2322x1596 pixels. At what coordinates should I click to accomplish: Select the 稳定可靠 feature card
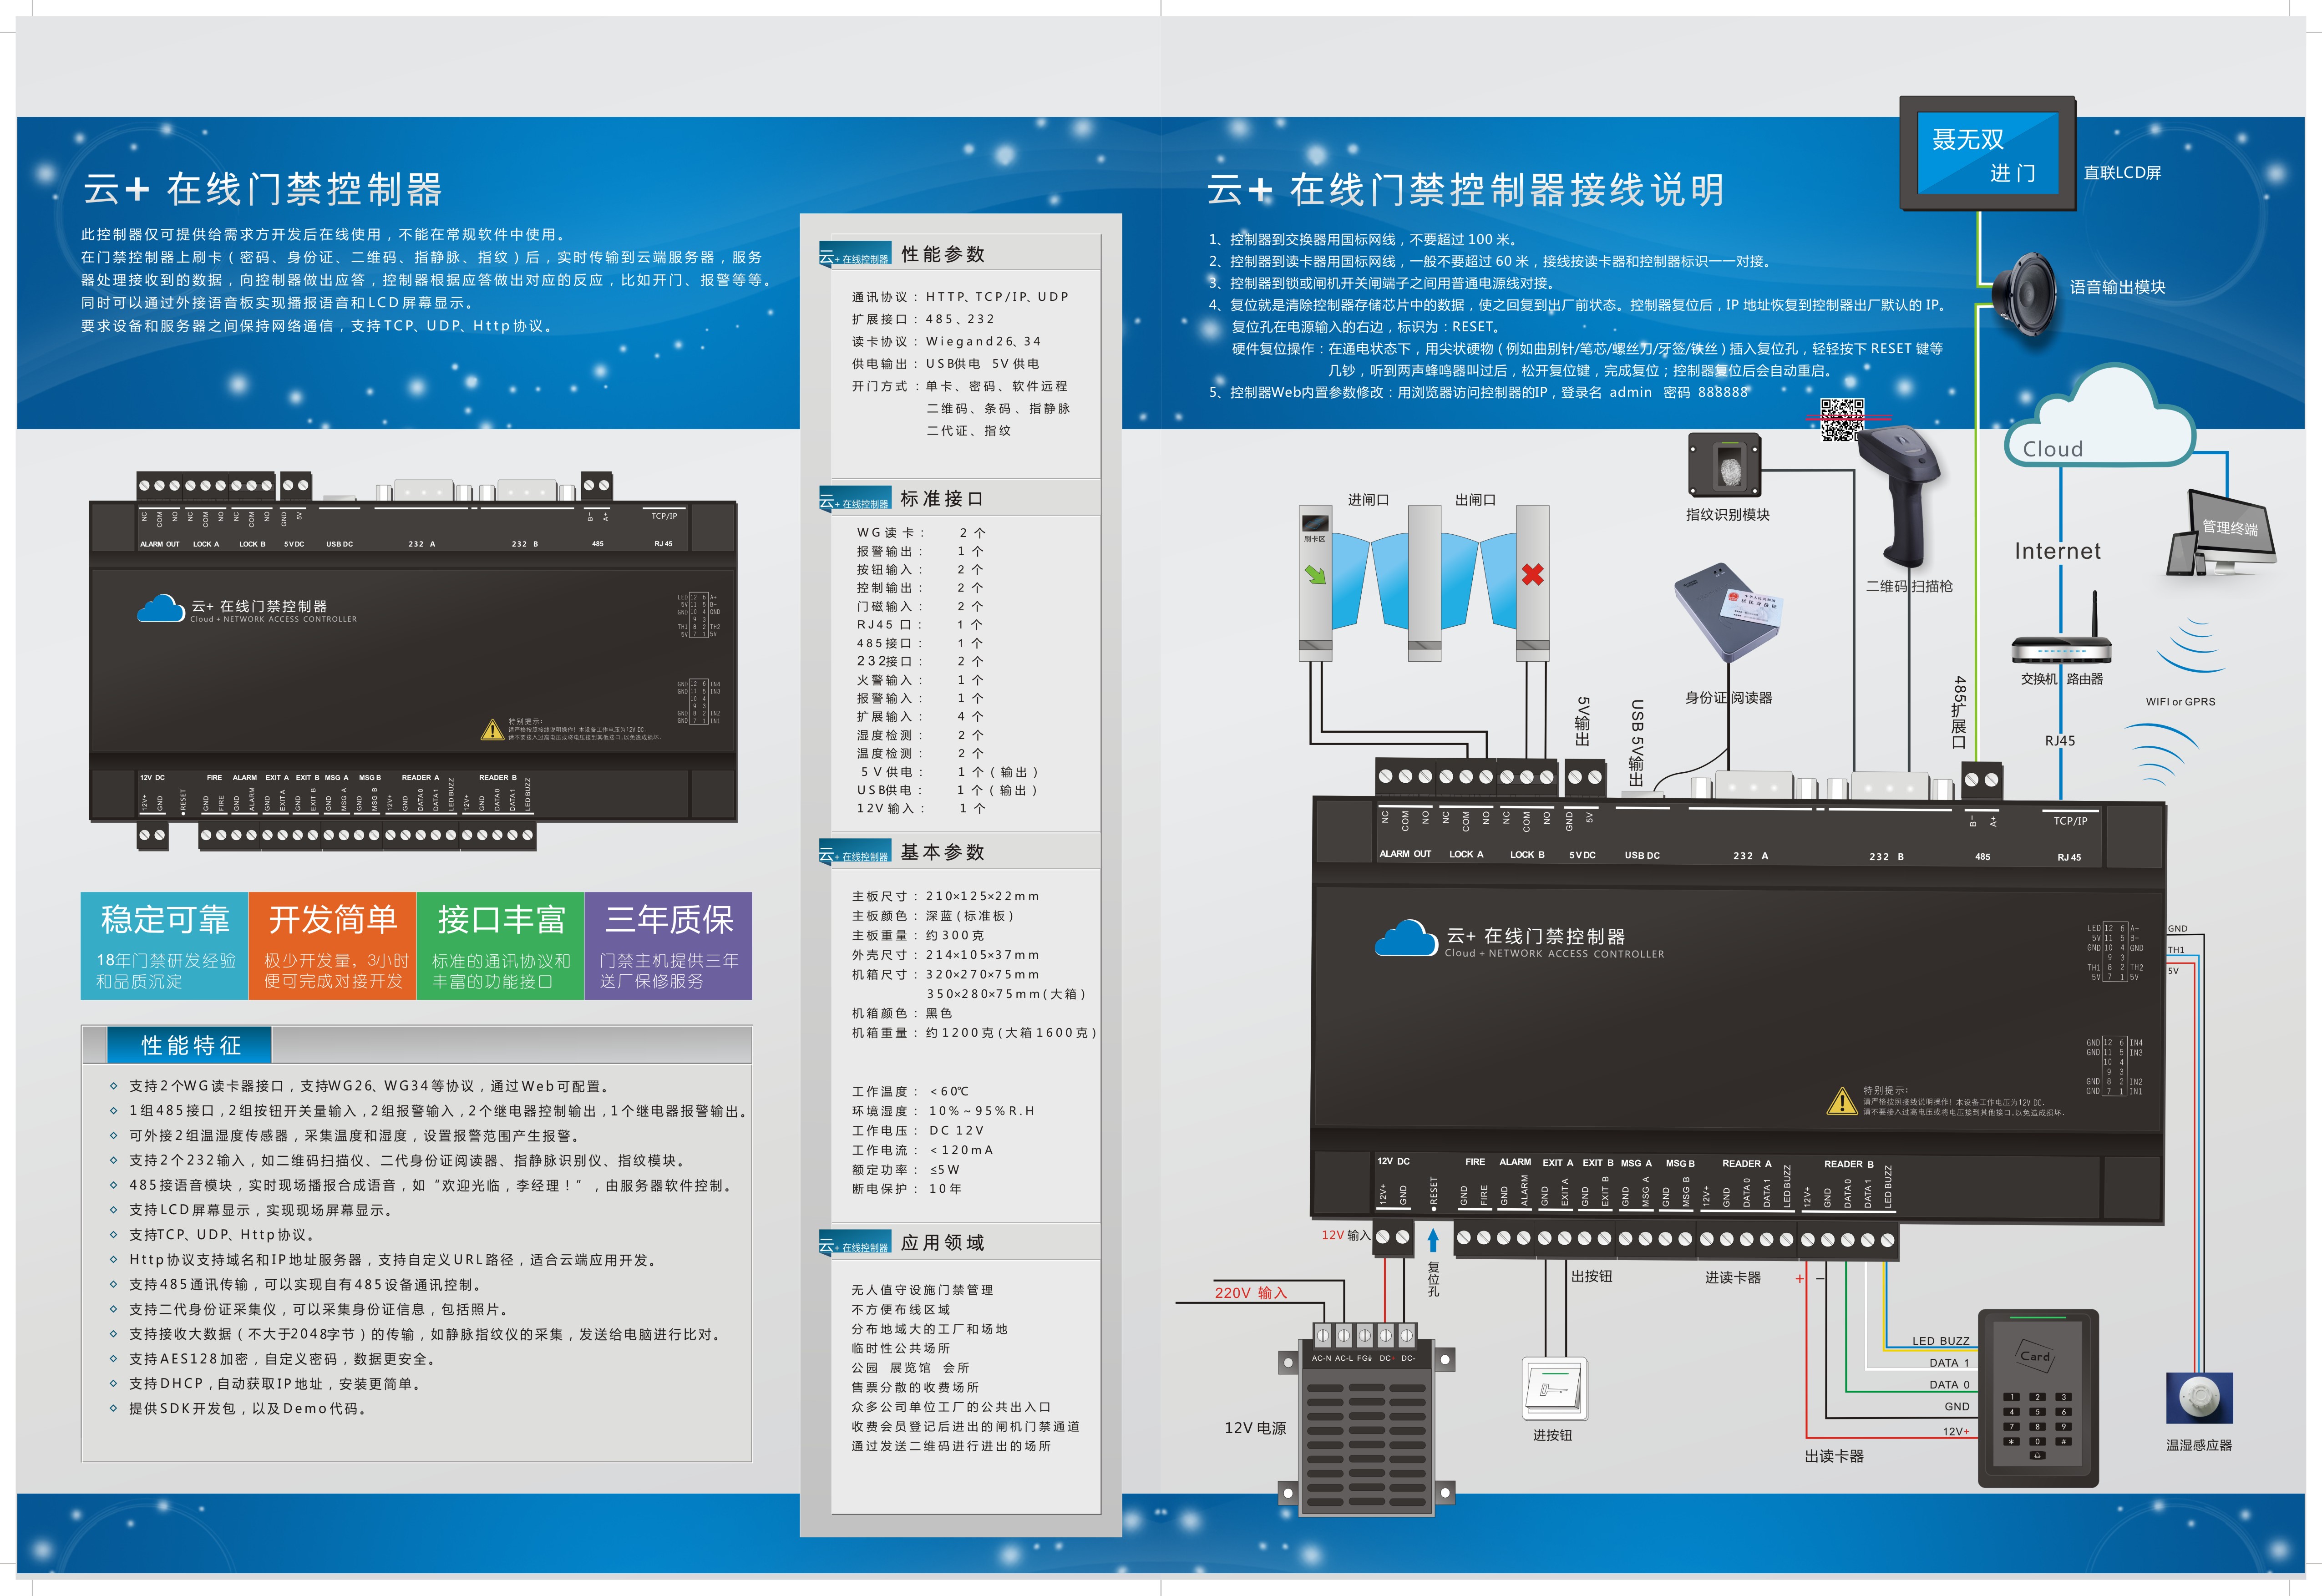[164, 946]
